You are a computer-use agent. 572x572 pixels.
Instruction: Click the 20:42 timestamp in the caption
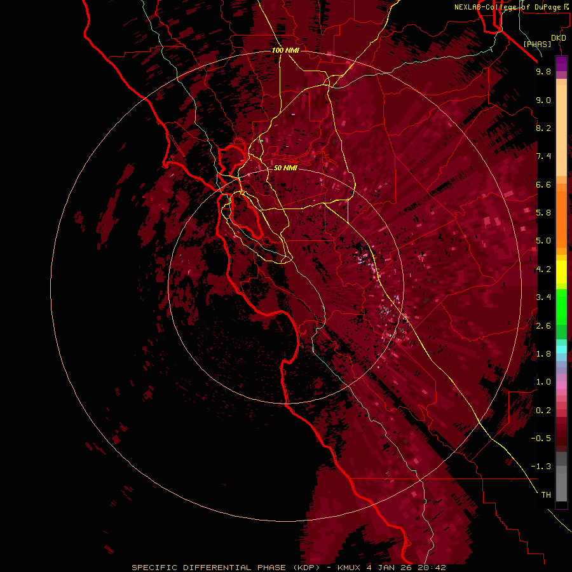pyautogui.click(x=433, y=568)
